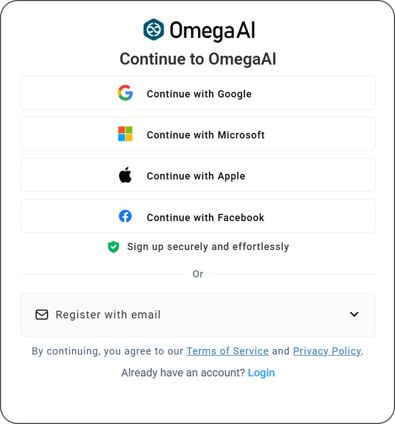The height and width of the screenshot is (424, 395).
Task: Open the Register with email expander label
Action: tap(108, 315)
